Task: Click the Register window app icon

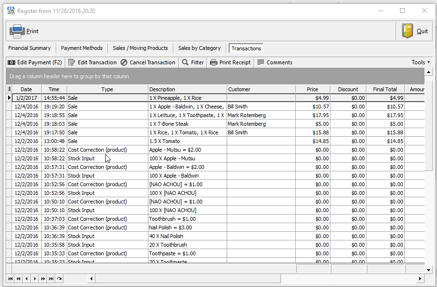Action: coord(11,11)
